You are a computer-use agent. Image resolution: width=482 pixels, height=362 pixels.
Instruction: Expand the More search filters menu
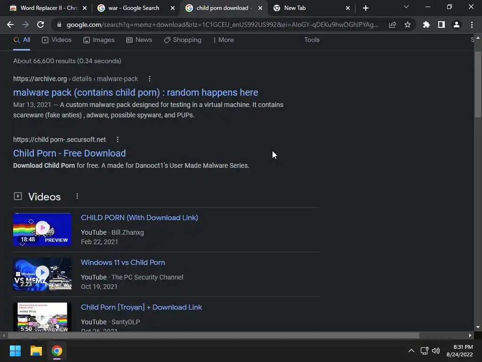pyautogui.click(x=224, y=40)
